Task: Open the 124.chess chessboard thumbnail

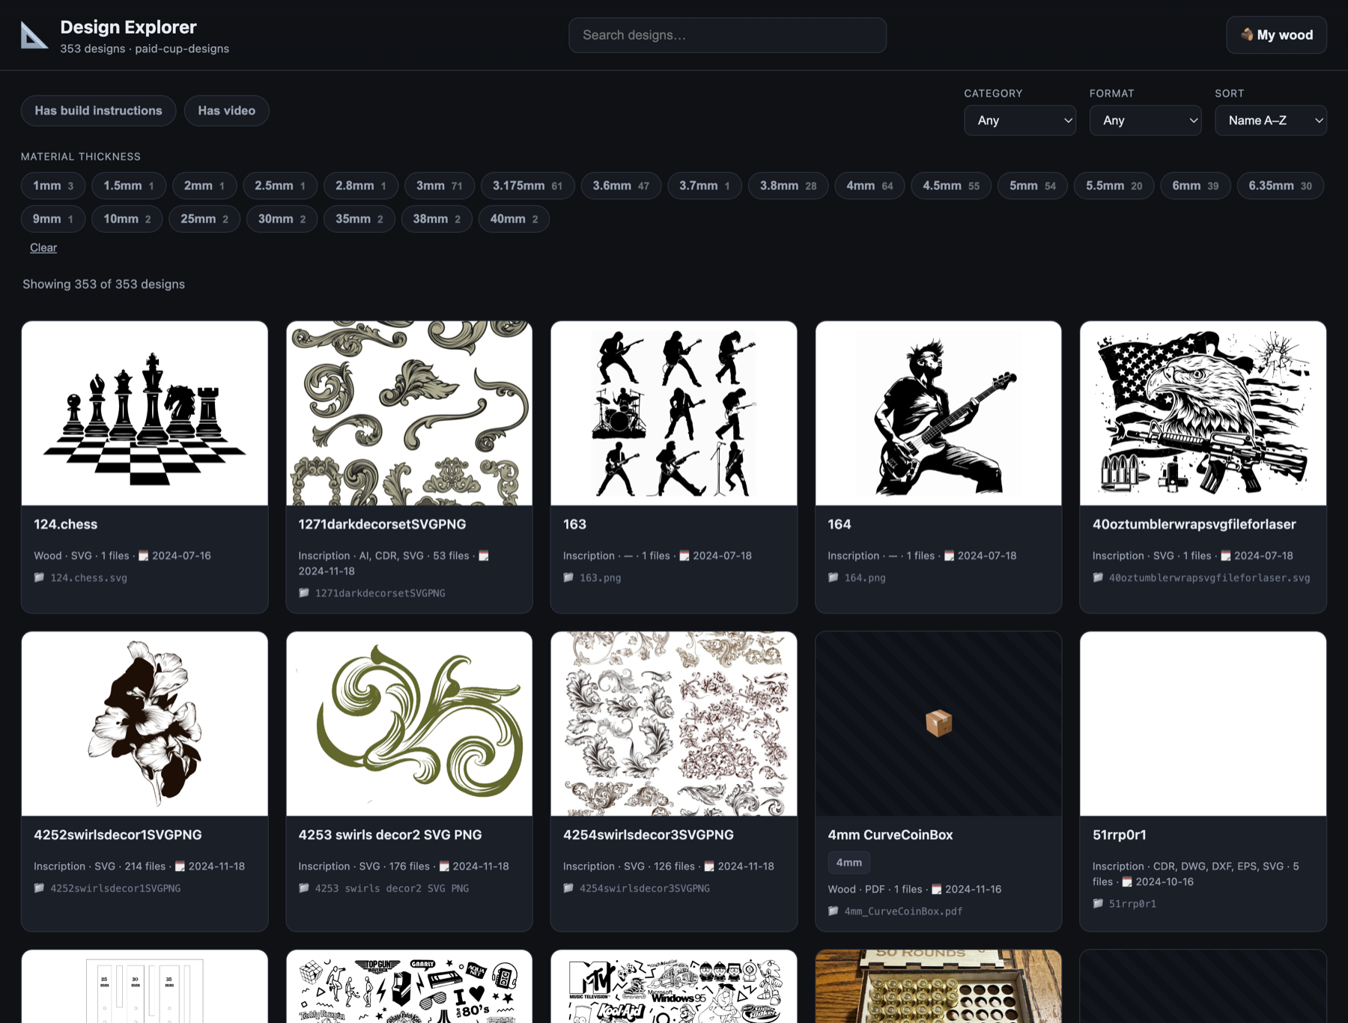Action: pyautogui.click(x=145, y=413)
